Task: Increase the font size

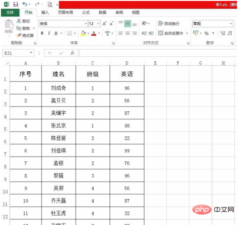Action: 104,24
